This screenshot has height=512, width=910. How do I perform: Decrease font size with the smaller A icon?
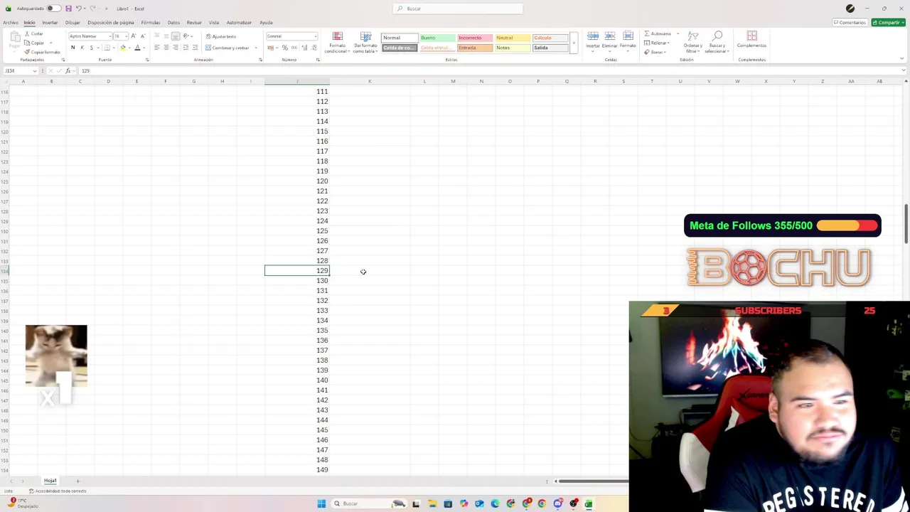click(143, 36)
